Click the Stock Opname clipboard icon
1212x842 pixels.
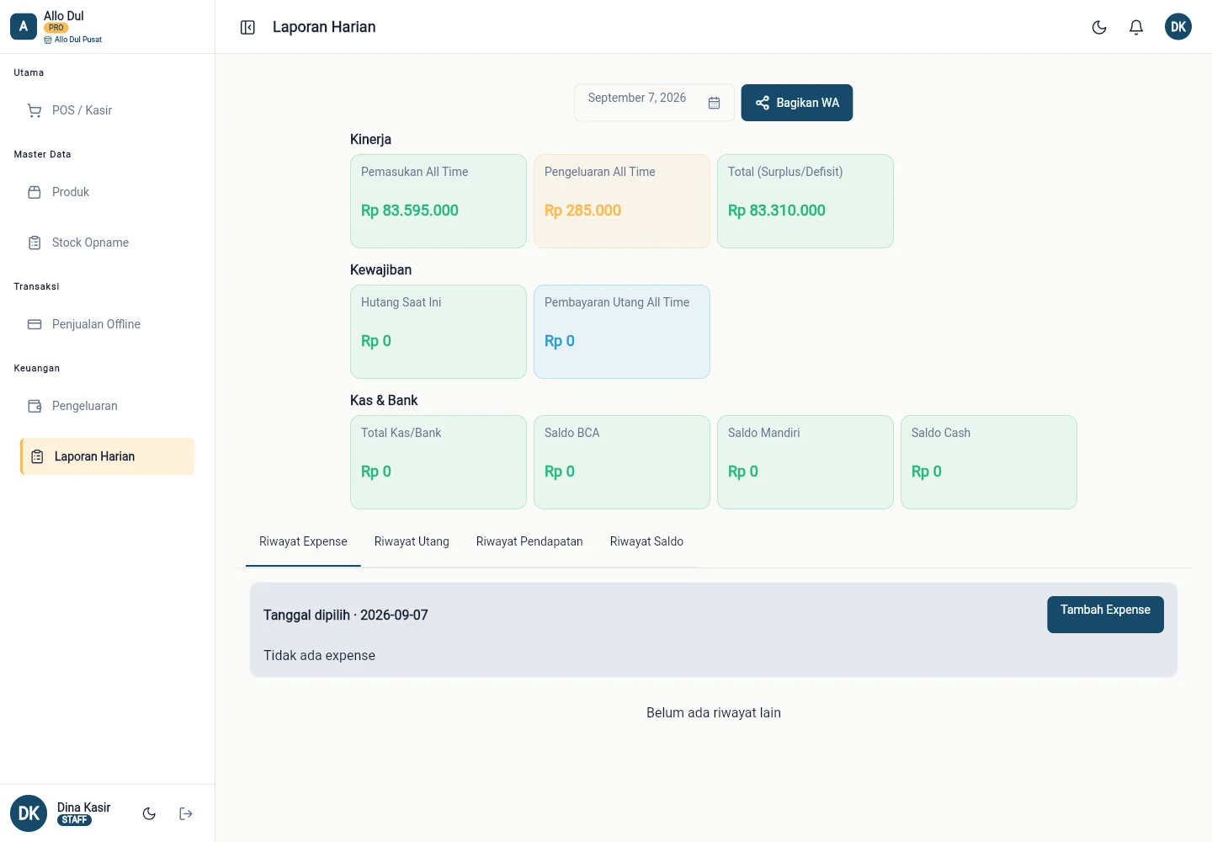[35, 242]
